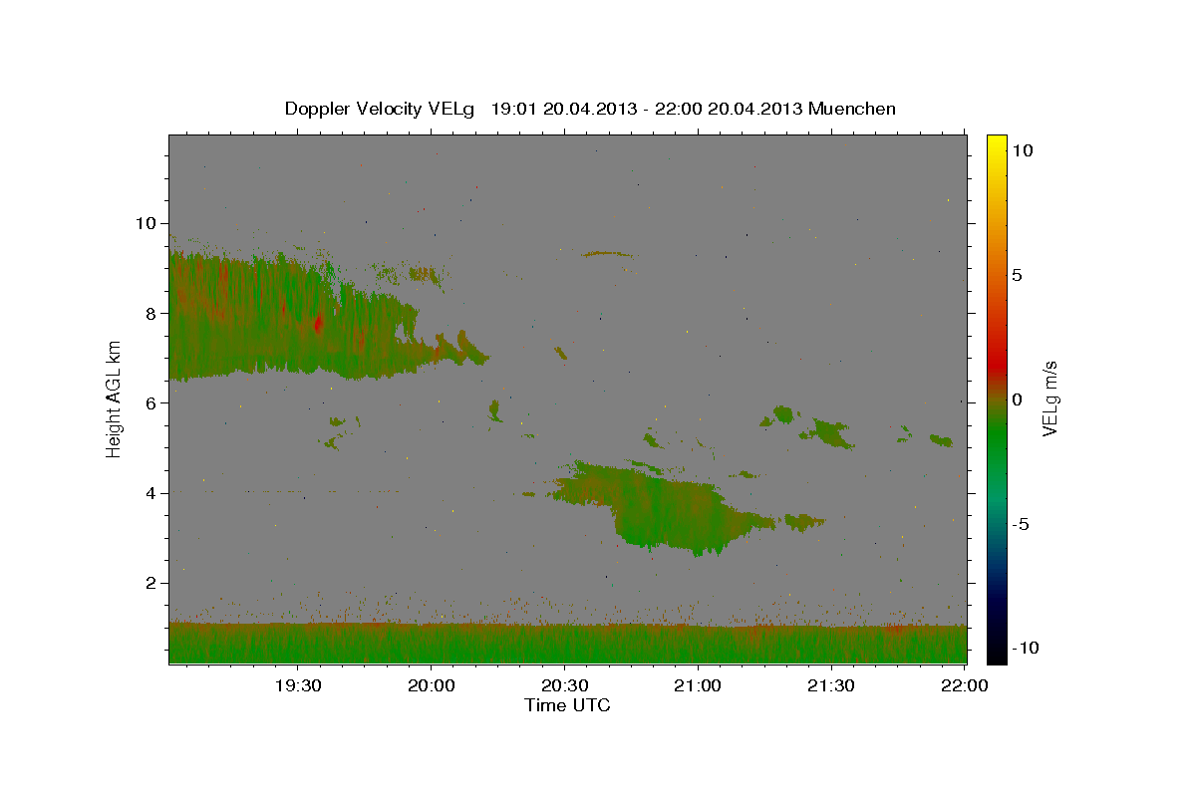Click the 'VELg m/s' colorbar label
This screenshot has height=797, width=1196.
click(x=1050, y=398)
